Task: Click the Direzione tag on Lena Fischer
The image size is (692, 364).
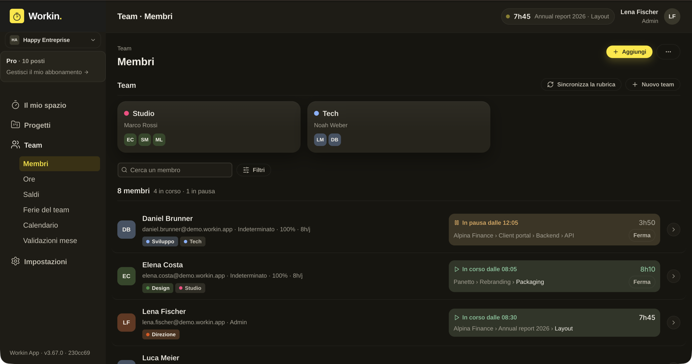Action: (161, 335)
